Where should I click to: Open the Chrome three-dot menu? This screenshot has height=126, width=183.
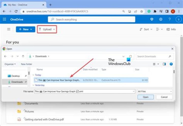(179, 11)
